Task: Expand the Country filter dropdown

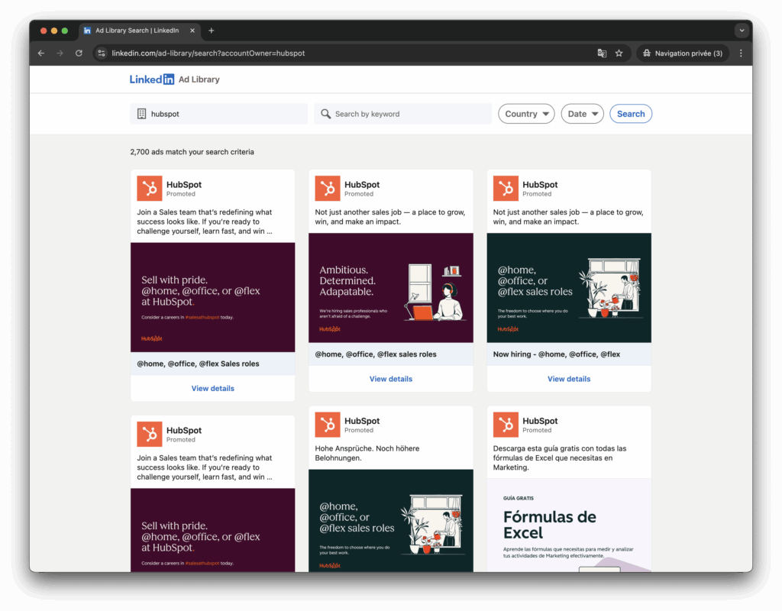Action: [x=526, y=114]
